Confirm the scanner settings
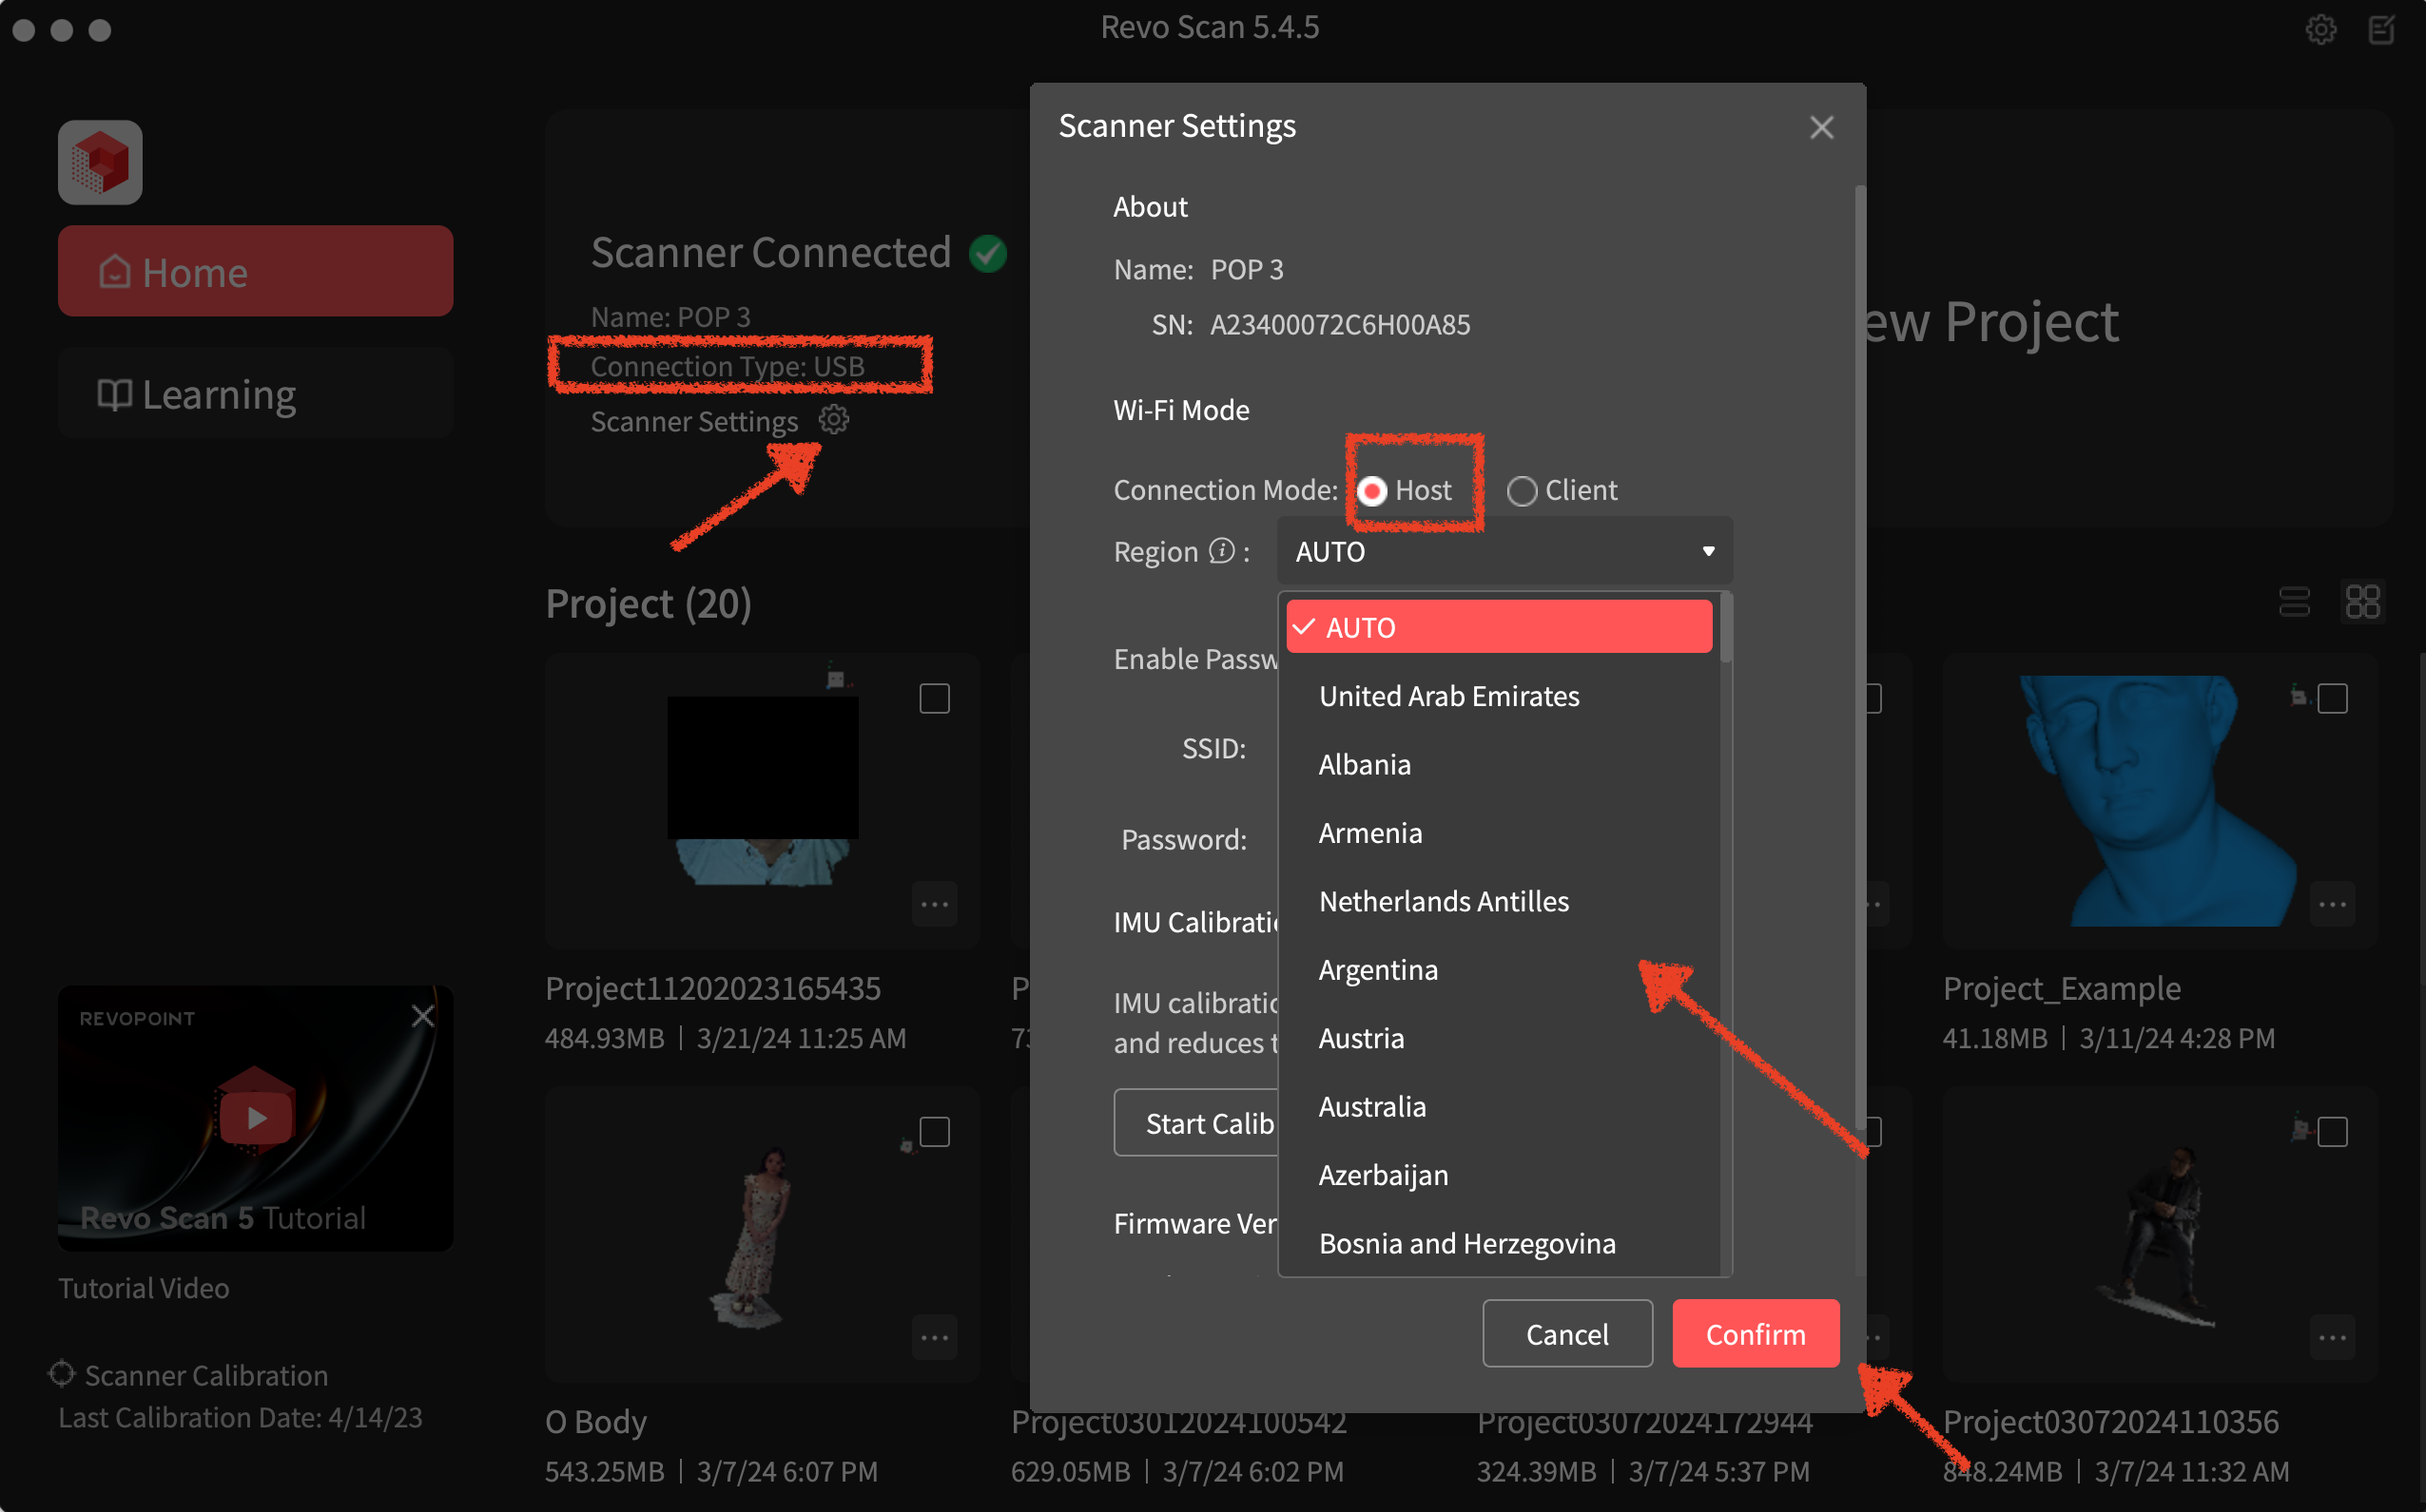2426x1512 pixels. coord(1754,1333)
